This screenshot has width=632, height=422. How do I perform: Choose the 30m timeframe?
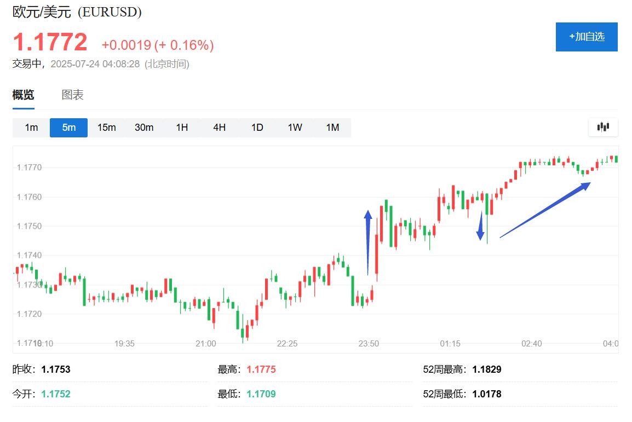pyautogui.click(x=144, y=128)
